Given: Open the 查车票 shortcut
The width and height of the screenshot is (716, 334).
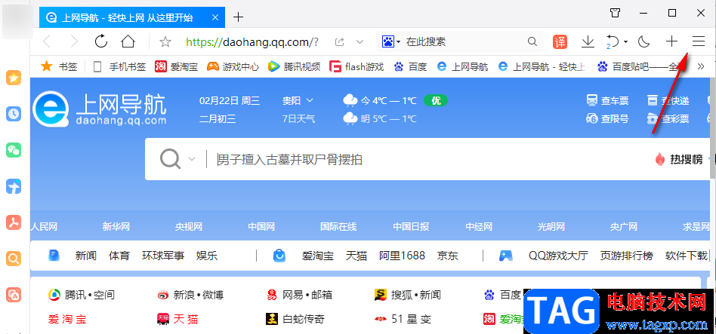Looking at the screenshot, I should (x=607, y=100).
